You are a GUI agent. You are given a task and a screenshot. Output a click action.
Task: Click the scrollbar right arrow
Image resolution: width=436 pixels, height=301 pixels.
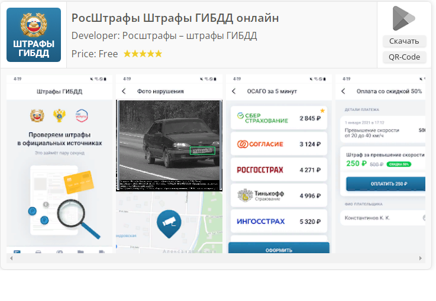pos(421,259)
